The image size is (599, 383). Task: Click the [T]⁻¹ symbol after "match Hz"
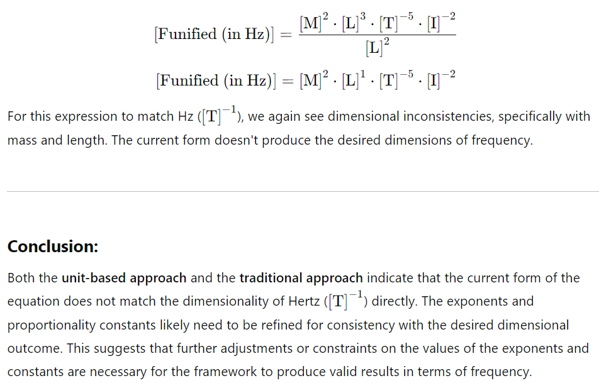pos(219,115)
